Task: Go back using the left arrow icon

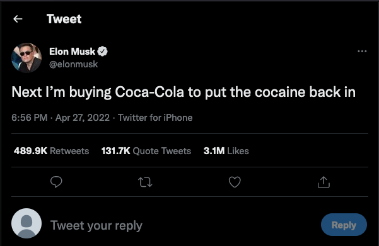Action: [18, 19]
